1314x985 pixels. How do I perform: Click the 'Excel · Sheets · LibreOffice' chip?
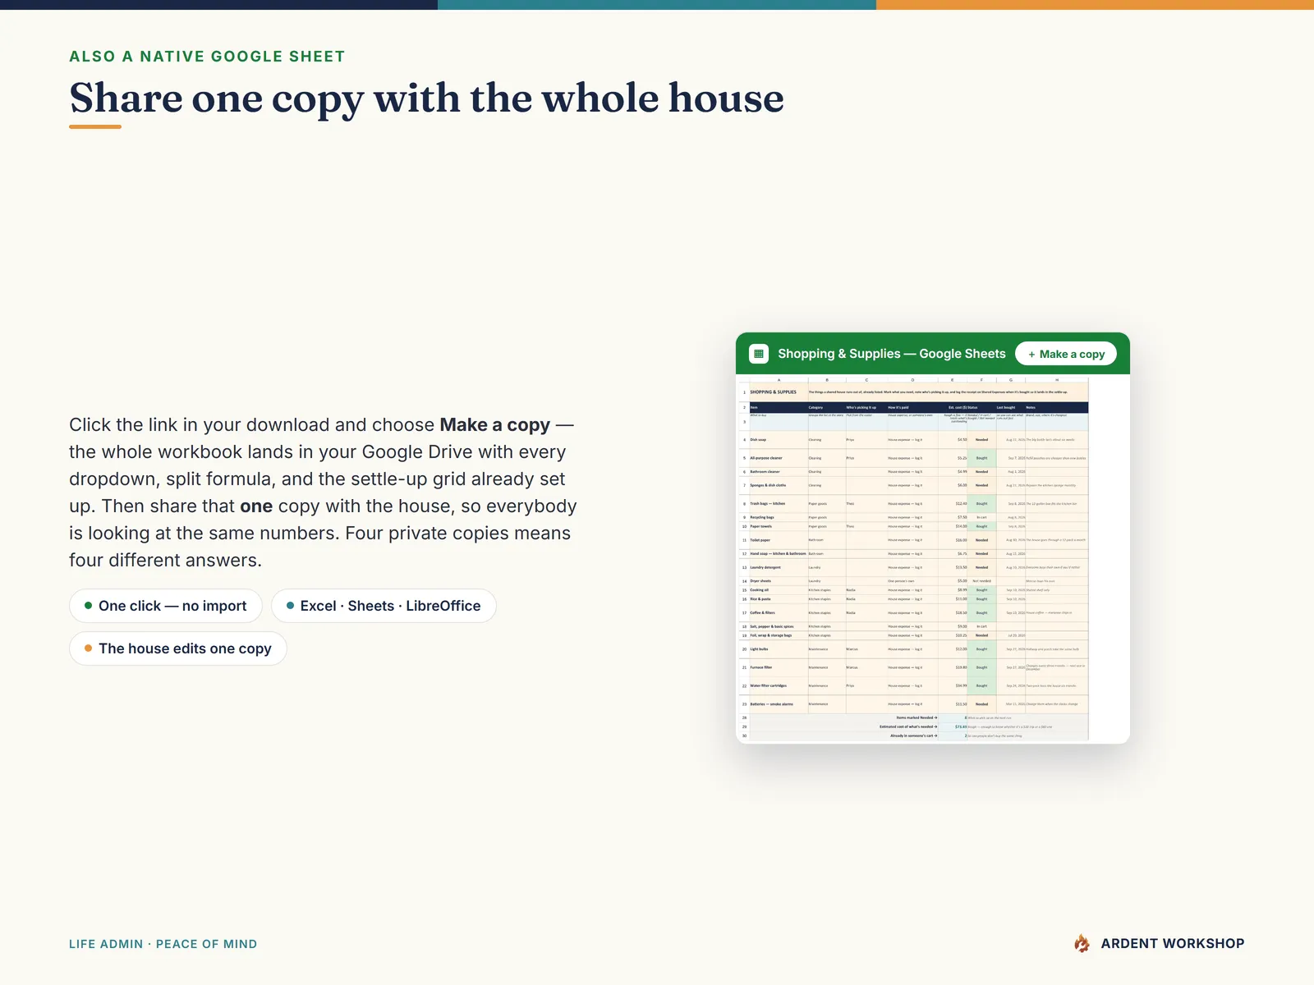tap(384, 606)
